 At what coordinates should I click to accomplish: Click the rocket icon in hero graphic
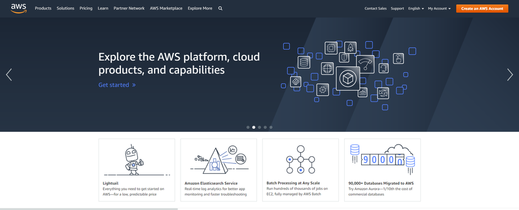point(350,48)
